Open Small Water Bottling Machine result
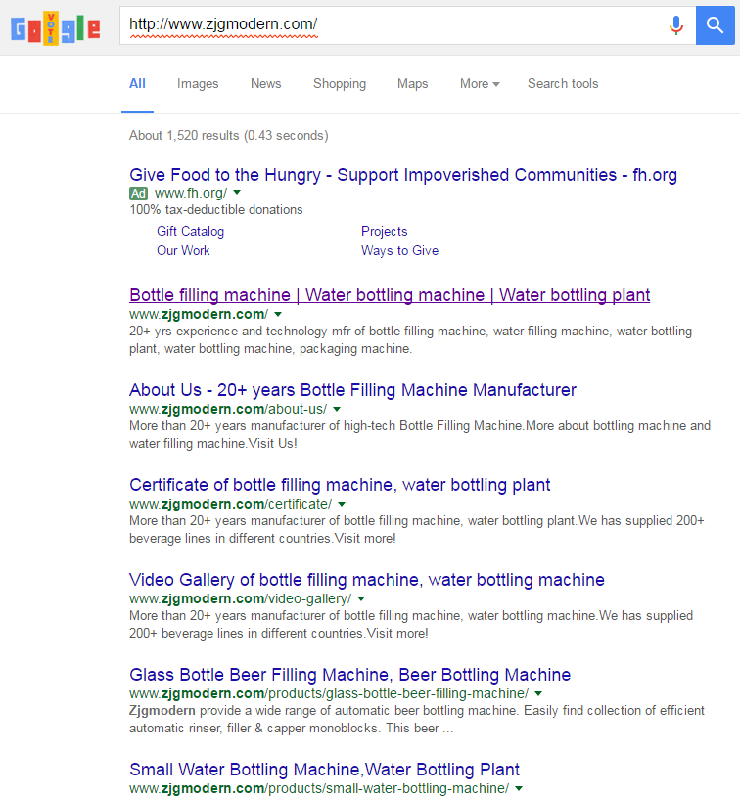 (324, 771)
